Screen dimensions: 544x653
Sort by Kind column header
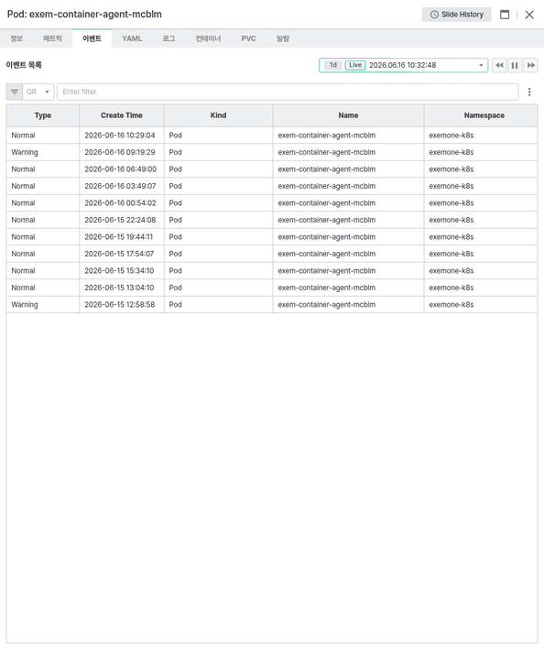coord(218,115)
